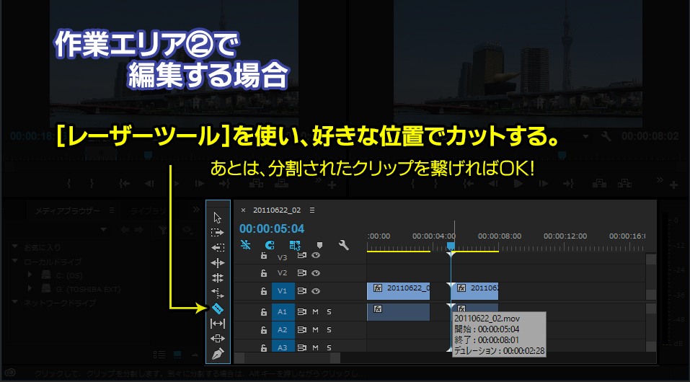Expand C: (OS) drive
This screenshot has width=690, height=382.
pyautogui.click(x=30, y=275)
